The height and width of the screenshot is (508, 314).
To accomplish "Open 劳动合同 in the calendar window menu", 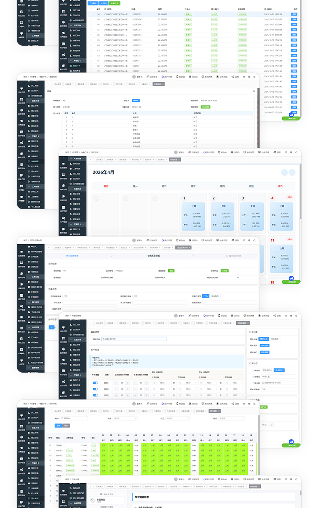I will [78, 179].
